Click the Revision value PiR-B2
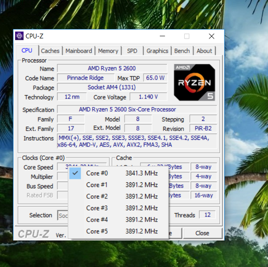 203,128
